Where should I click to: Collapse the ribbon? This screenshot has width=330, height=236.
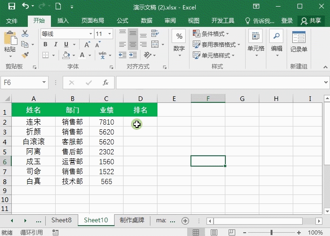click(x=325, y=67)
